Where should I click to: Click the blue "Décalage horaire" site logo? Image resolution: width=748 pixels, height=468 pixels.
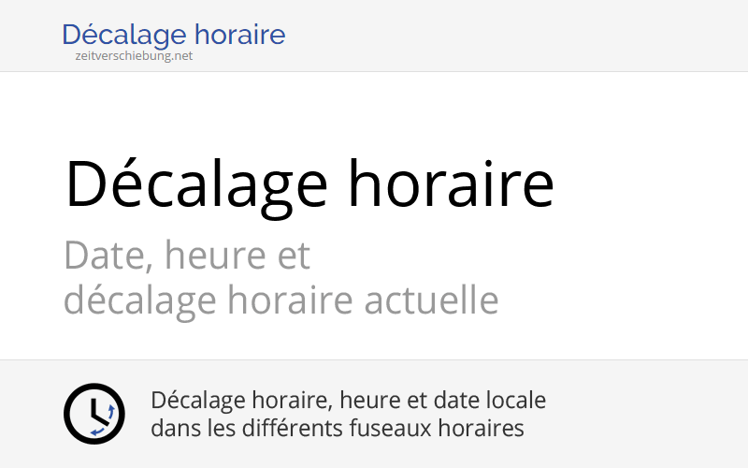click(174, 36)
